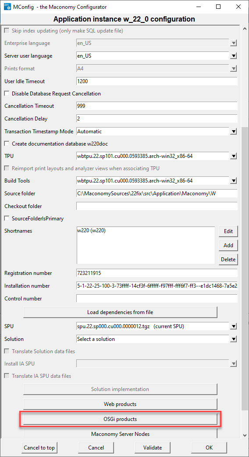Expand the SPU dropdown list
This screenshot has width=249, height=457.
point(233,326)
